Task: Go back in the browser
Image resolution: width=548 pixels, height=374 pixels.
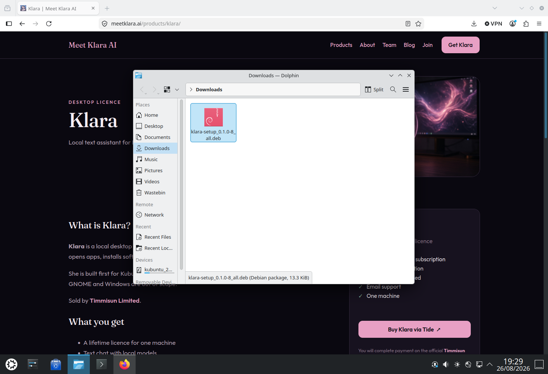Action: [22, 24]
